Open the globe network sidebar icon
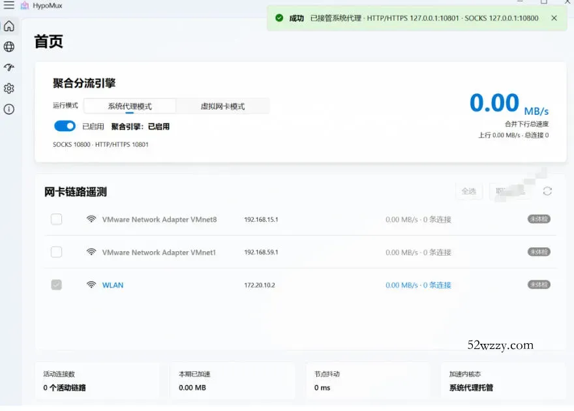Image resolution: width=574 pixels, height=411 pixels. click(9, 47)
